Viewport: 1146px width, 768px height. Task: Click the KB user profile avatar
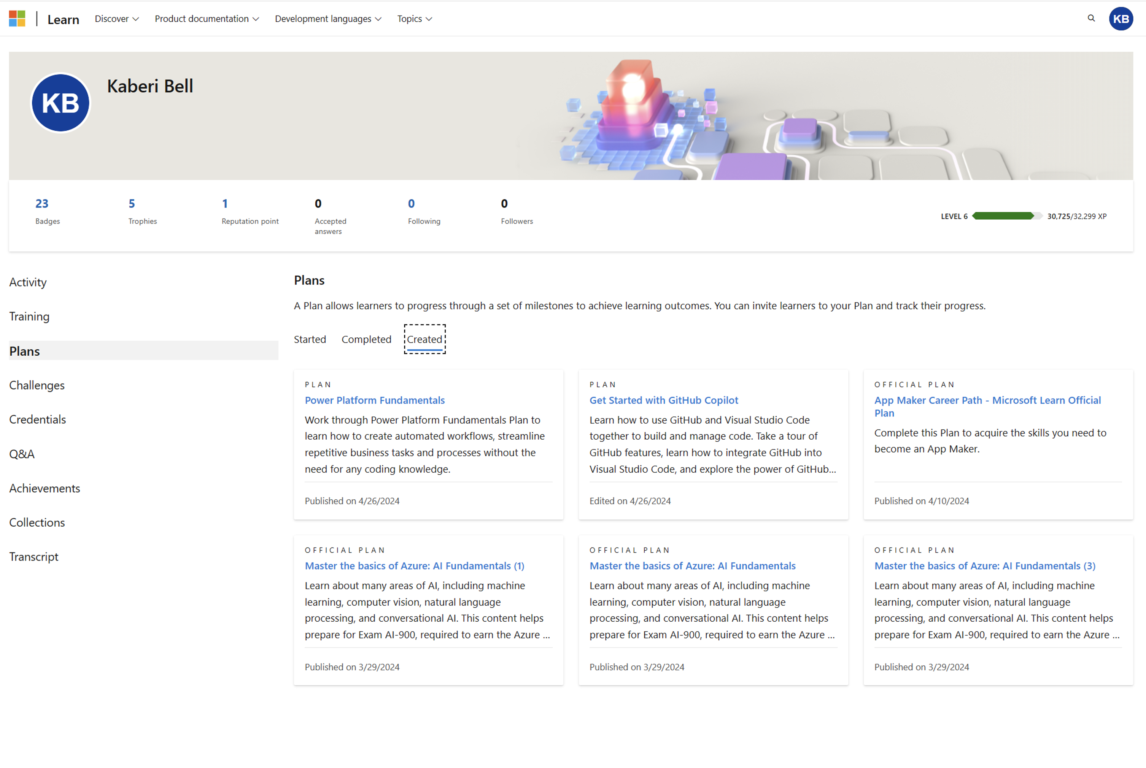1123,18
